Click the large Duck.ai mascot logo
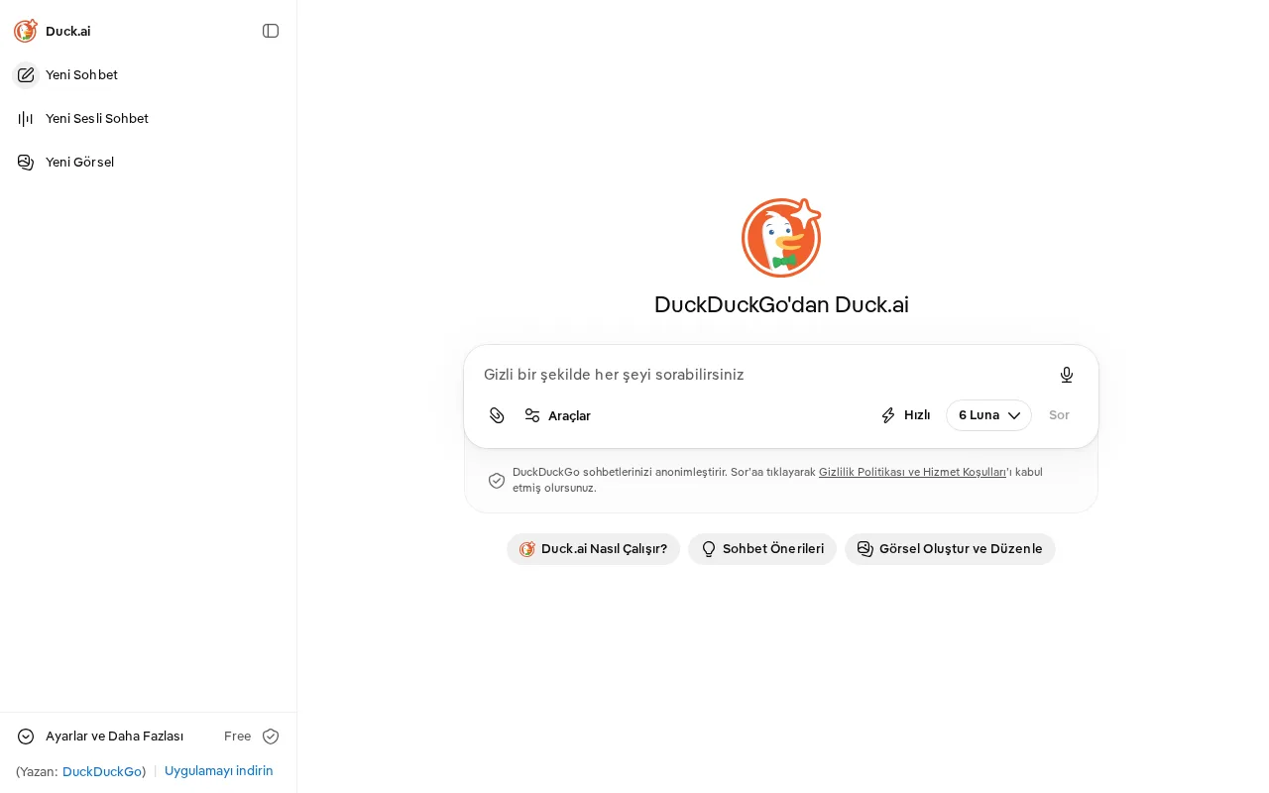The image size is (1269, 793). point(781,238)
